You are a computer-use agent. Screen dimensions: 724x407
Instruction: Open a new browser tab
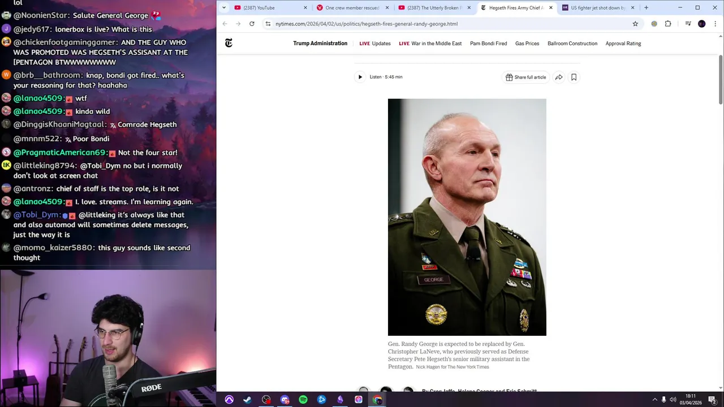click(x=646, y=7)
